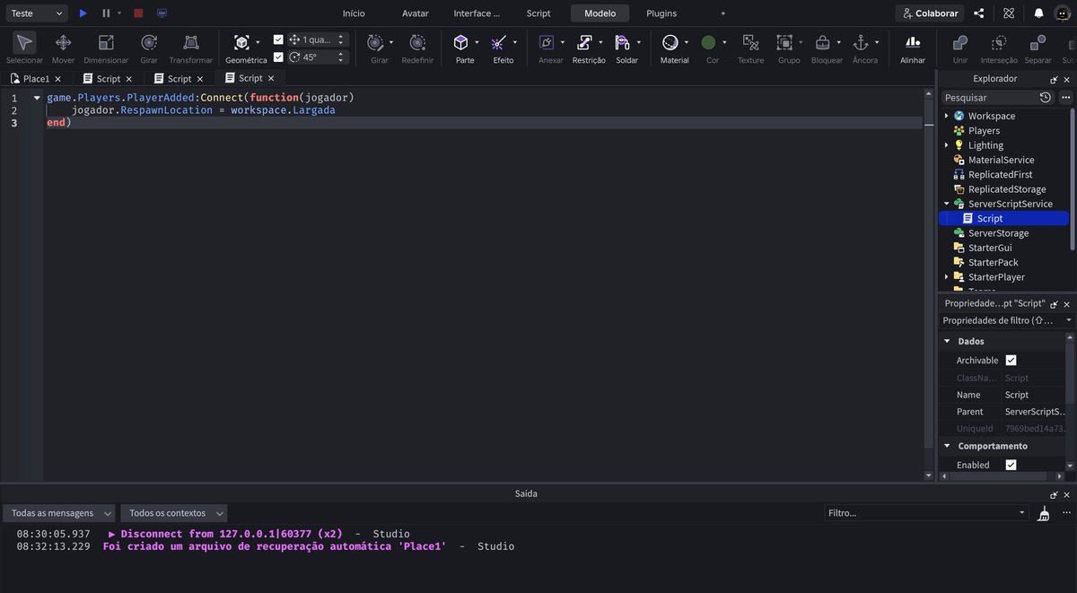1077x593 pixels.
Task: Click the Unir union icon
Action: click(960, 42)
